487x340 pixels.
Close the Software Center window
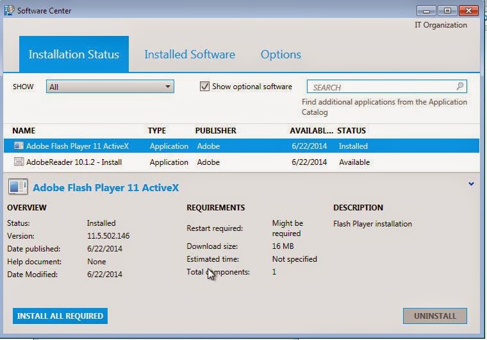[x=468, y=10]
